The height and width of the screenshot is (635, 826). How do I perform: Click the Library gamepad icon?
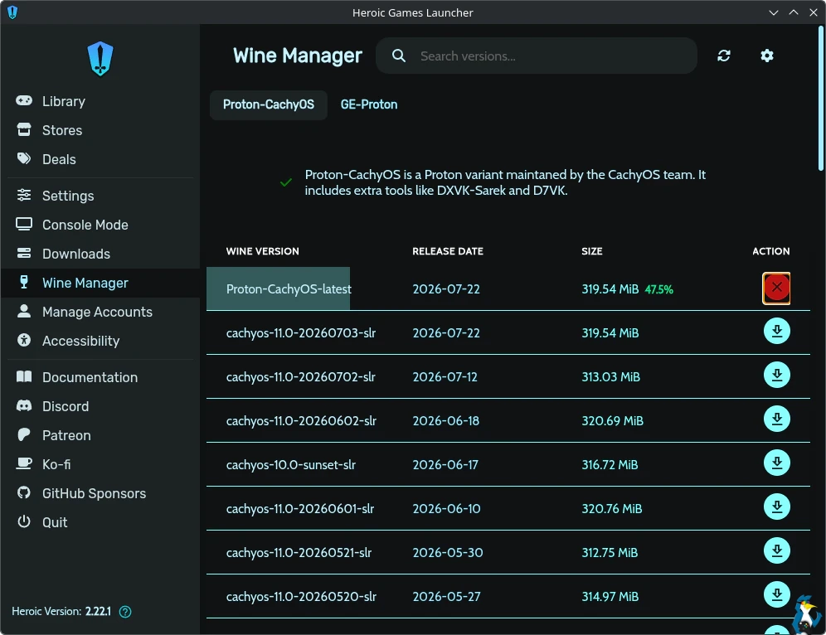[24, 100]
